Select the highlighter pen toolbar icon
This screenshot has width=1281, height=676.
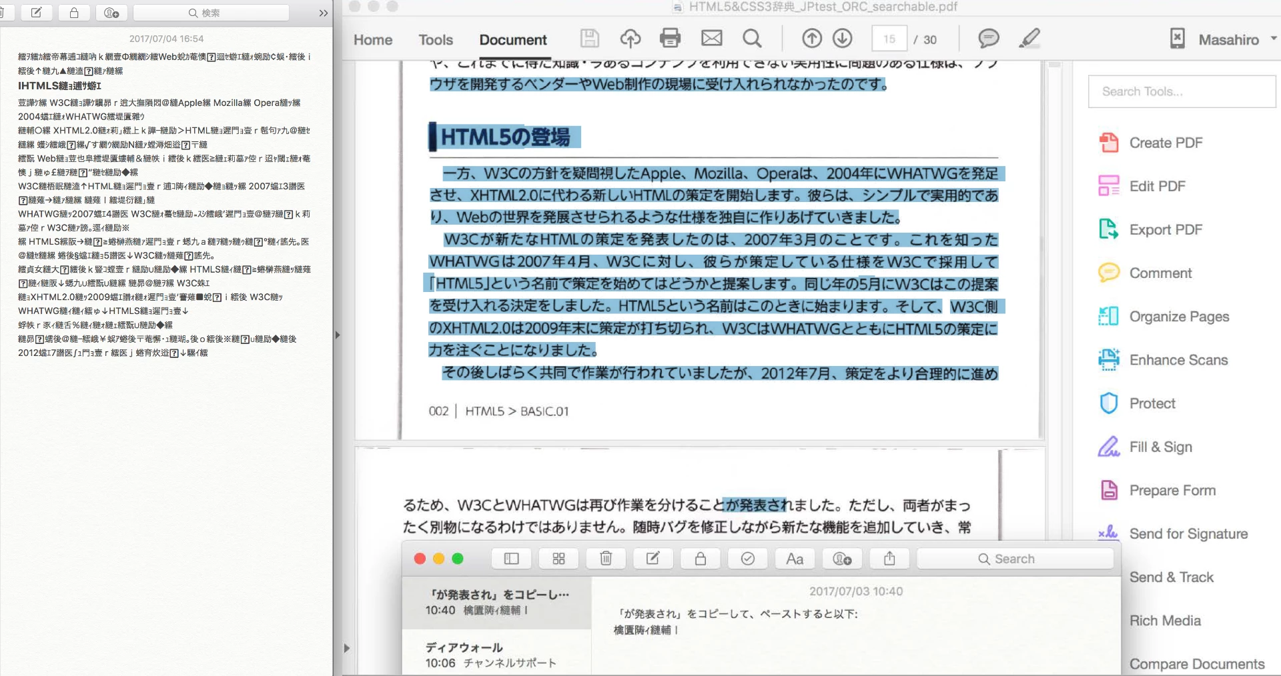[1029, 39]
